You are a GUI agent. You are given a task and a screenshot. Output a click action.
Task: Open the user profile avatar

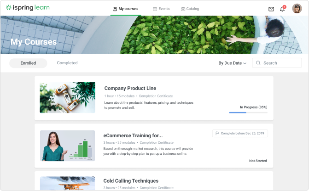point(297,9)
